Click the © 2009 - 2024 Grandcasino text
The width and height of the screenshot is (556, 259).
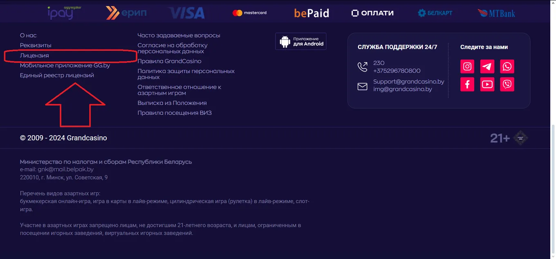click(x=63, y=138)
